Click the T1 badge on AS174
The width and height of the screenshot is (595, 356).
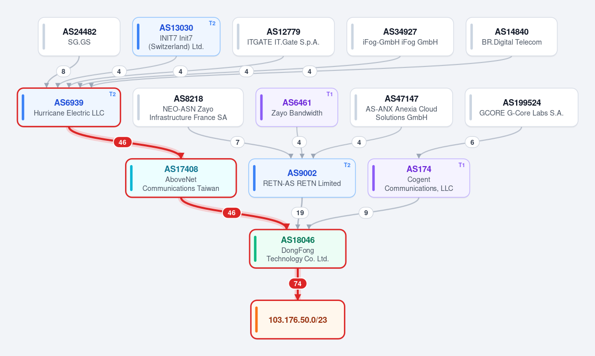[x=462, y=165]
